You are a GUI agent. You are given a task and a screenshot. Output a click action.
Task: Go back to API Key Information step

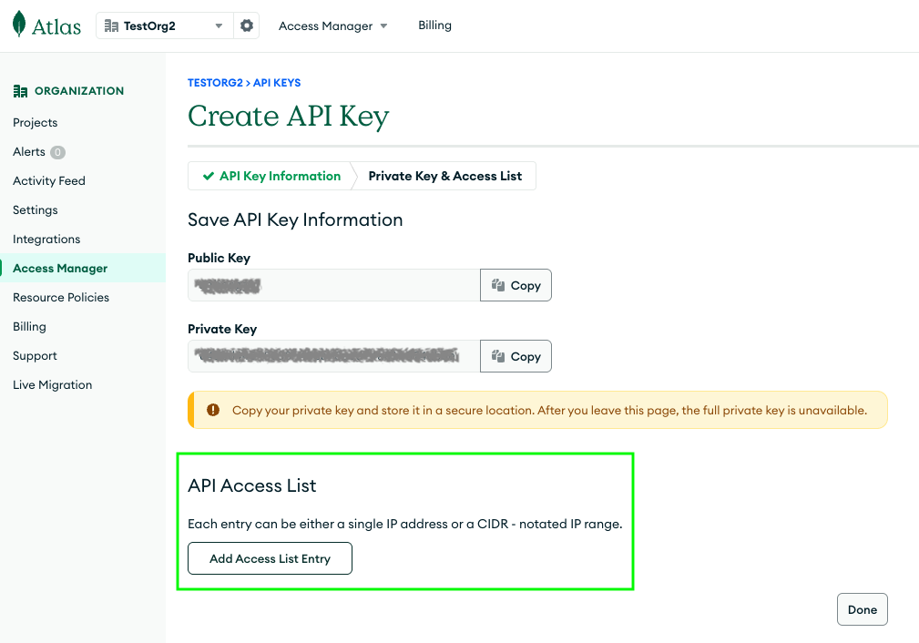tap(271, 176)
